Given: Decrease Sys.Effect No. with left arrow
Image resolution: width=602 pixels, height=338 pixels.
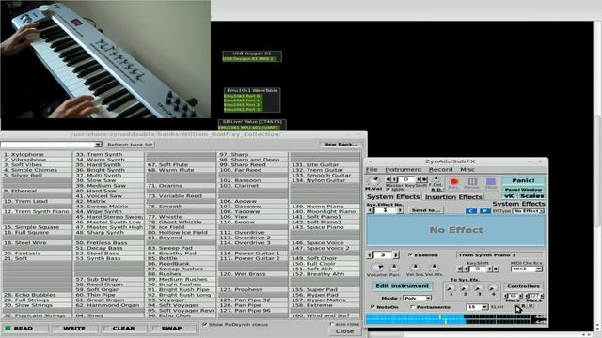Looking at the screenshot, I should [x=370, y=210].
